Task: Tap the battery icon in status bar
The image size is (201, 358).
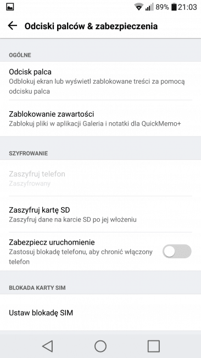Action: tap(174, 7)
